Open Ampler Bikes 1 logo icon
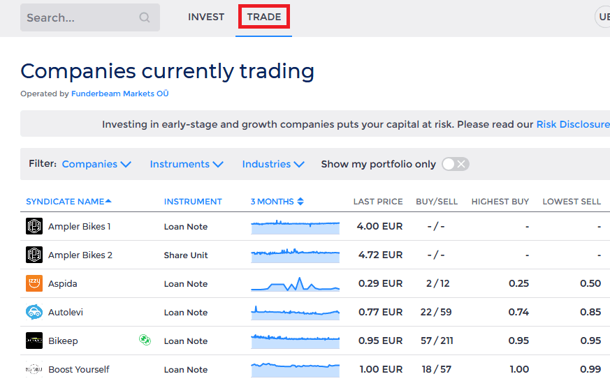Viewport: 610px width, 381px height. pos(34,226)
